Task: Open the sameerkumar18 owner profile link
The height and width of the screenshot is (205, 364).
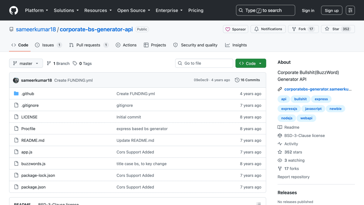Action: [36, 29]
